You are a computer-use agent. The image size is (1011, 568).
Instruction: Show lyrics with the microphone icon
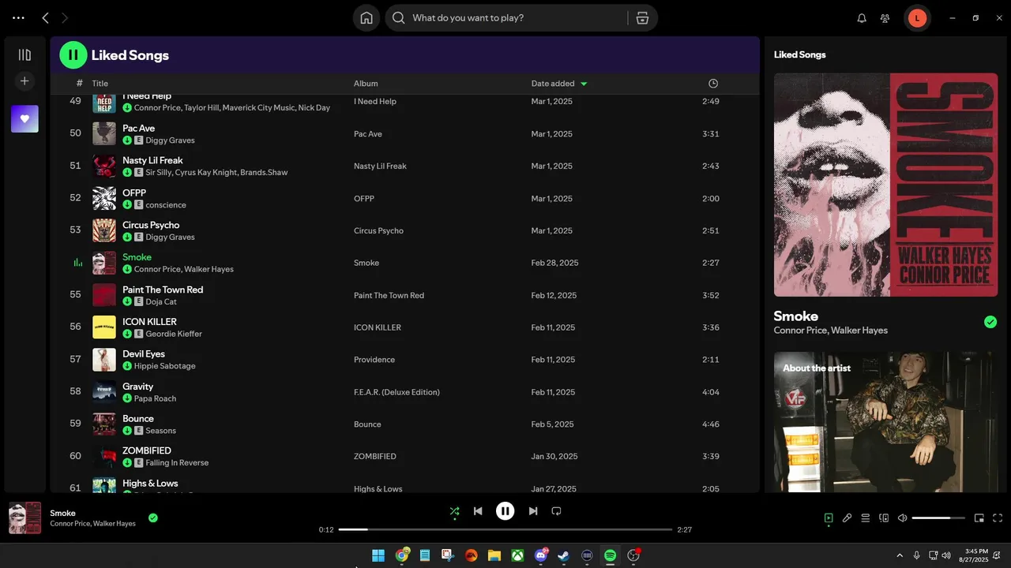pos(847,518)
